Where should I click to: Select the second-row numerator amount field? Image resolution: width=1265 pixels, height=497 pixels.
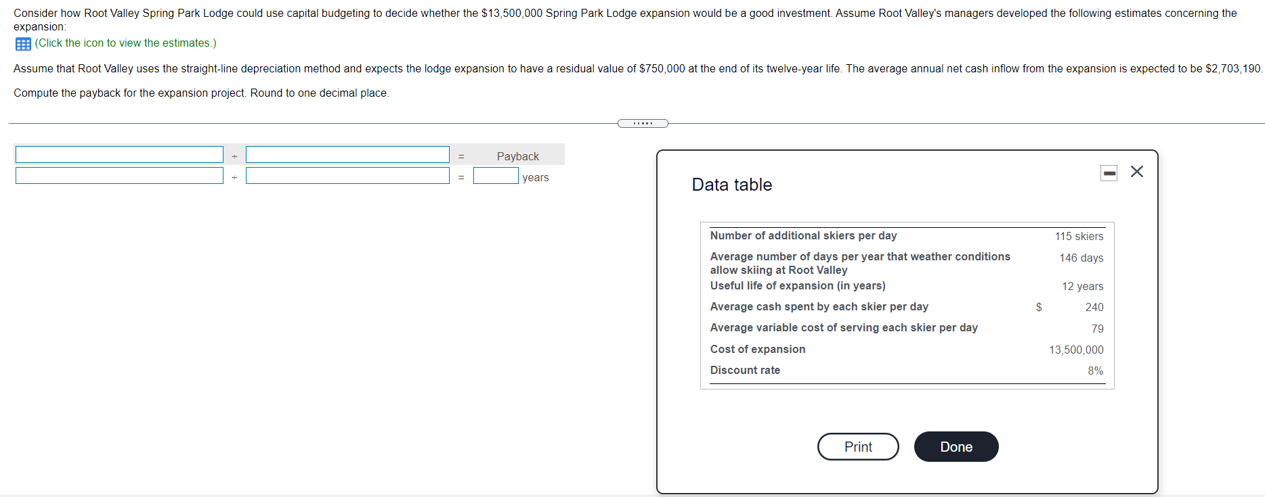[x=119, y=176]
